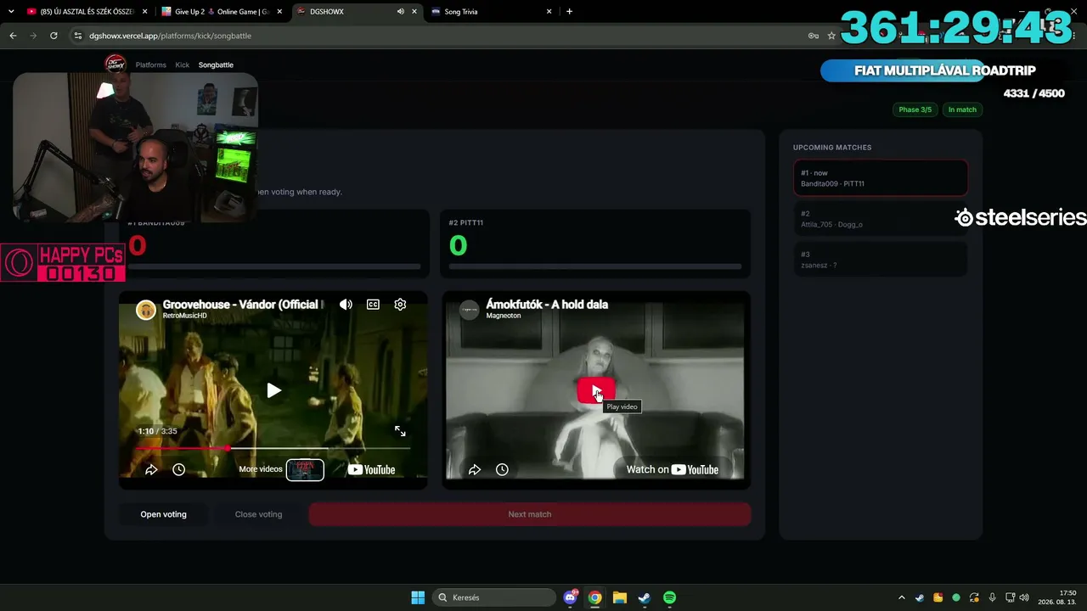
Task: Click the RetroMusicHD channel avatar
Action: pyautogui.click(x=146, y=310)
